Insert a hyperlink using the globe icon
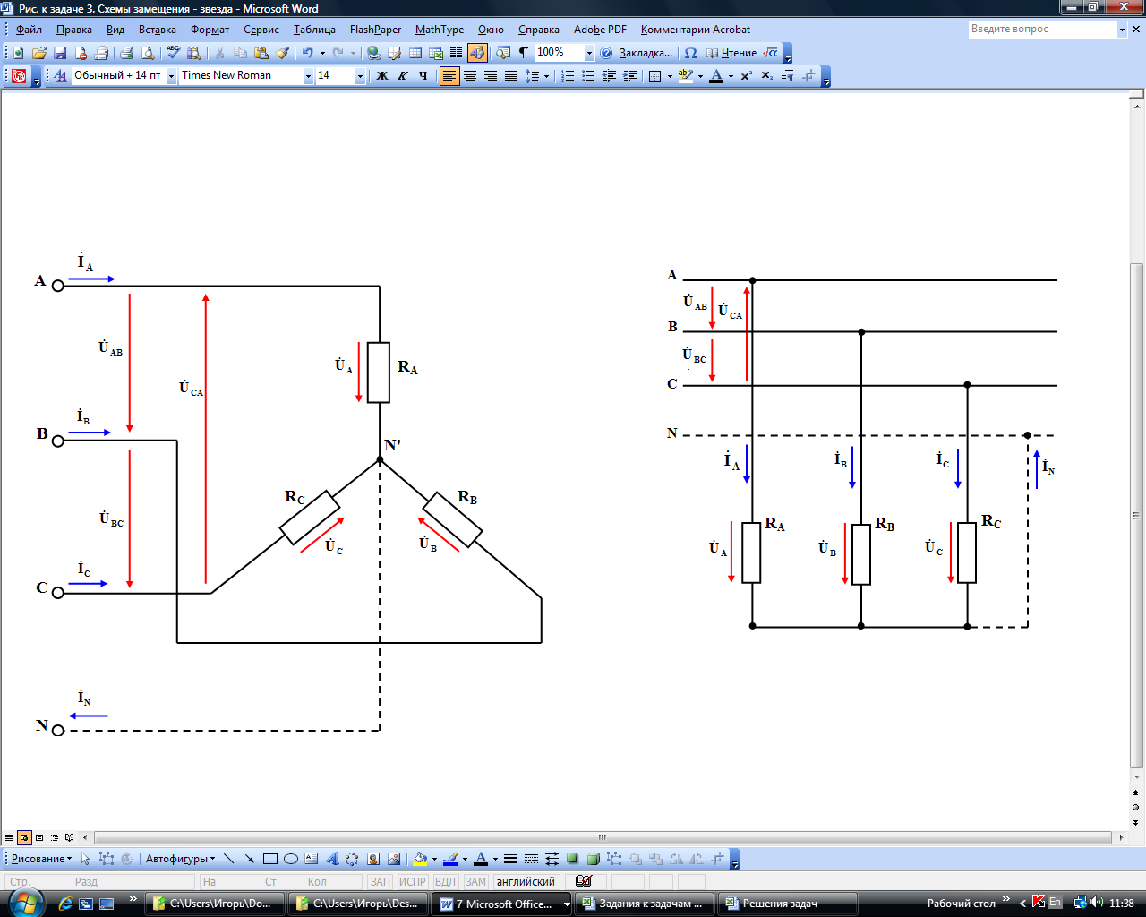Image resolution: width=1146 pixels, height=917 pixels. point(373,53)
